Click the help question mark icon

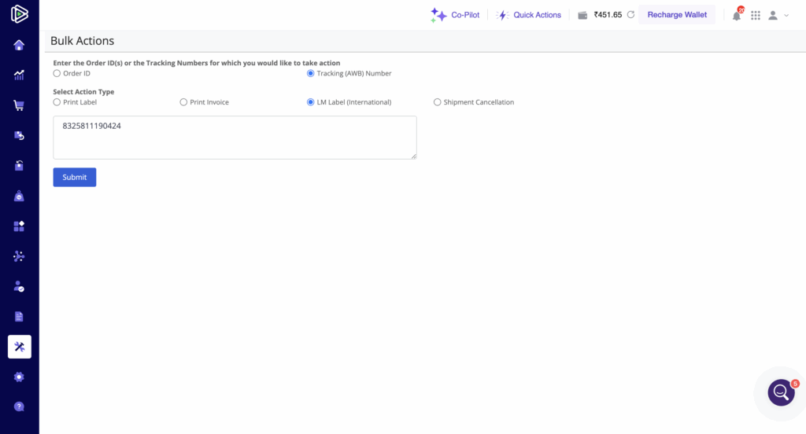point(19,406)
